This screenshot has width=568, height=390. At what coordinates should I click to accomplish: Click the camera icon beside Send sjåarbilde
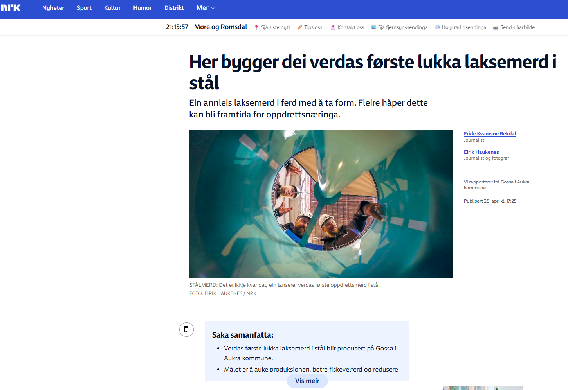click(496, 27)
